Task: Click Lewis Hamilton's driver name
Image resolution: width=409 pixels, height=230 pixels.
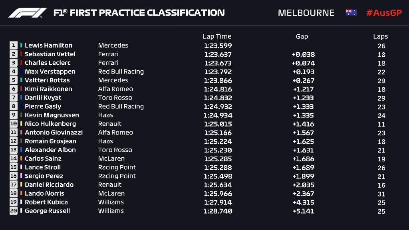Action: [x=48, y=46]
